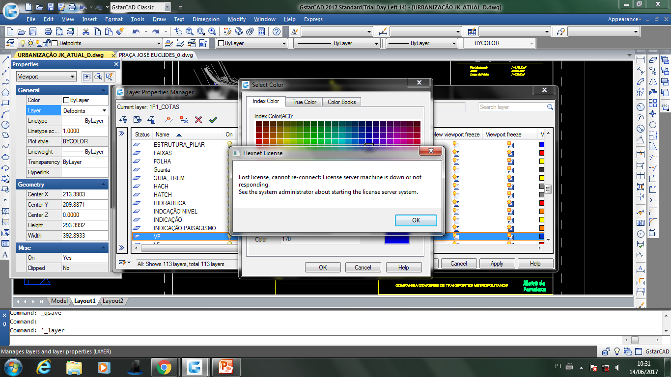Switch to PRAÇA JOSÉ EUCLIDES_0.dwg tab

(156, 55)
